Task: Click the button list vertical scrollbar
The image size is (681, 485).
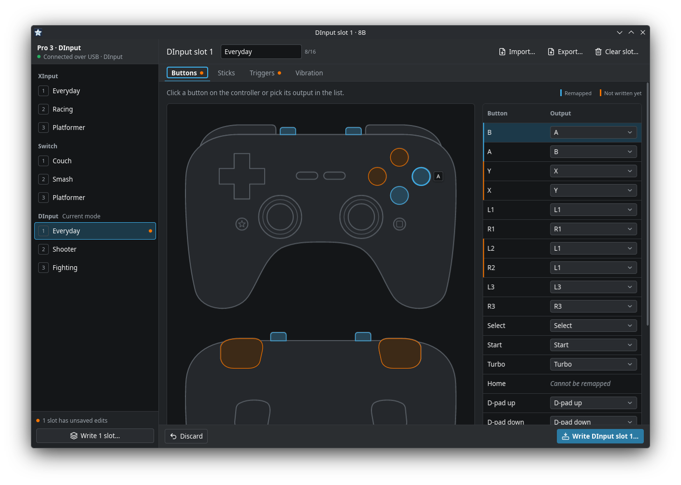Action: 648,204
